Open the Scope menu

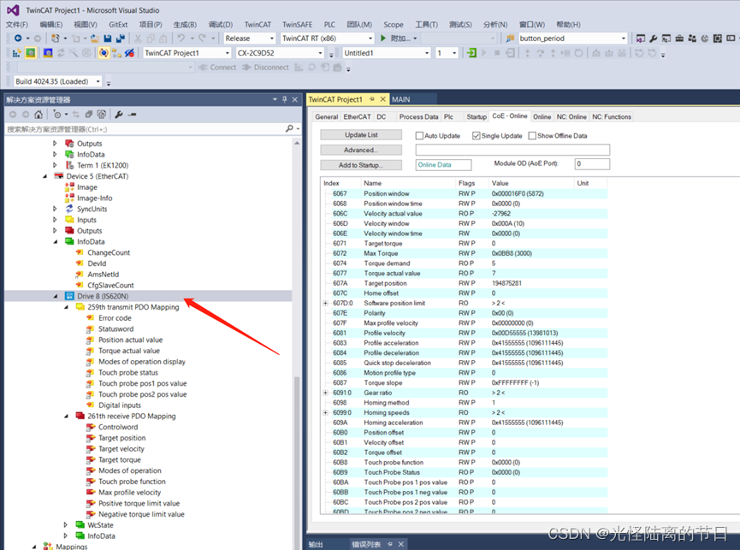coord(394,25)
